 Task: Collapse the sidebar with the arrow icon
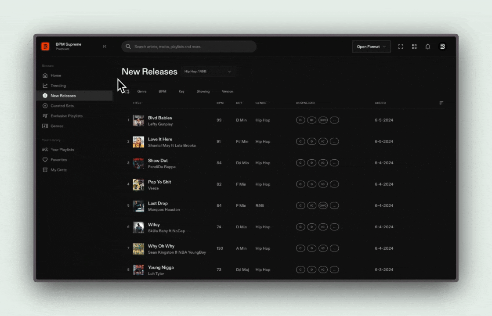pyautogui.click(x=105, y=47)
